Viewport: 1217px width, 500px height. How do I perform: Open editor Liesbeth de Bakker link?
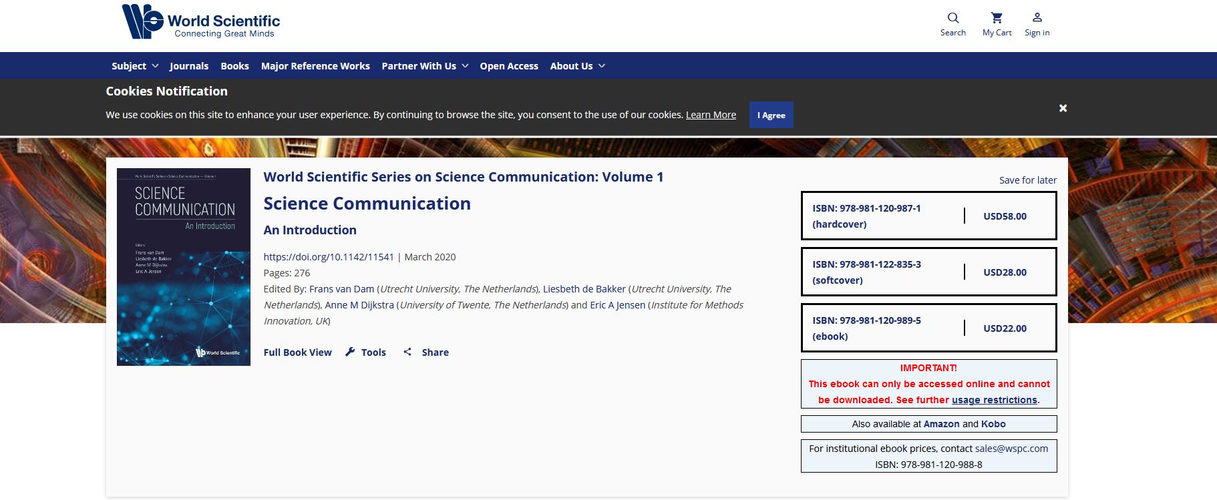[584, 289]
